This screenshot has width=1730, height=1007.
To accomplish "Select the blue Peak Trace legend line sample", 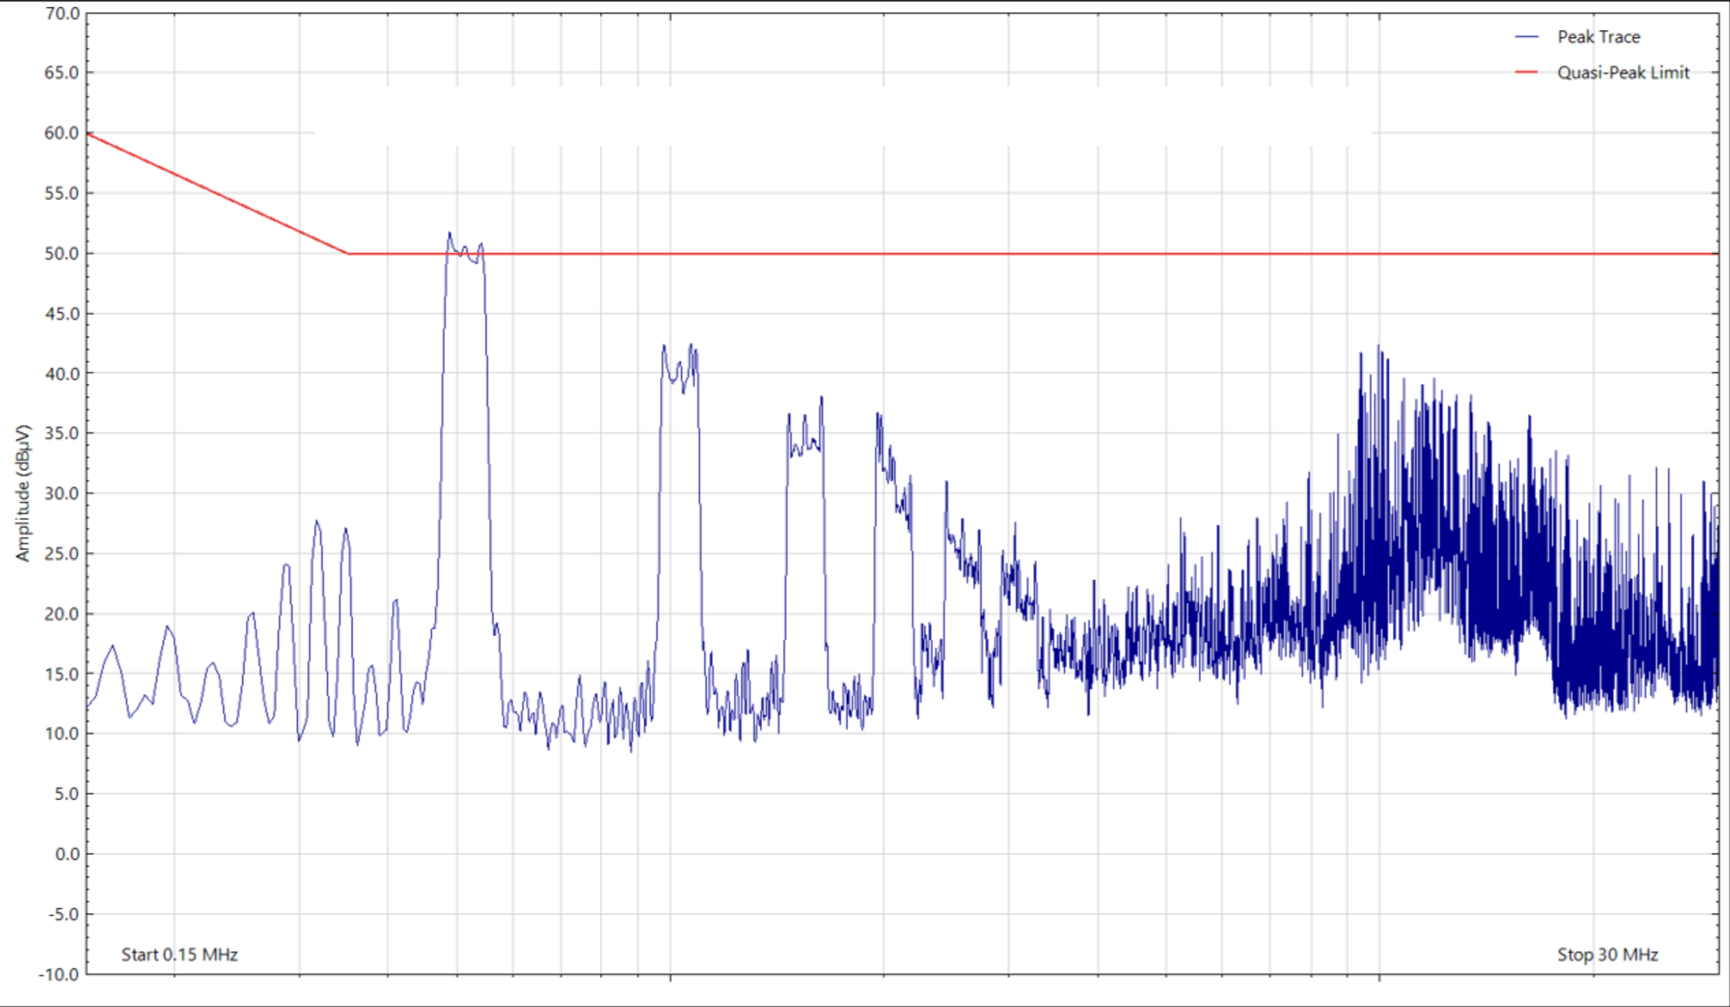I will click(1526, 37).
